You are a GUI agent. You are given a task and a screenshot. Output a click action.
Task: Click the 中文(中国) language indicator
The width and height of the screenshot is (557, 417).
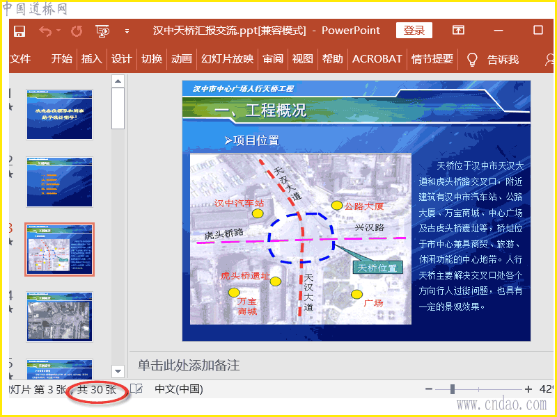click(179, 389)
